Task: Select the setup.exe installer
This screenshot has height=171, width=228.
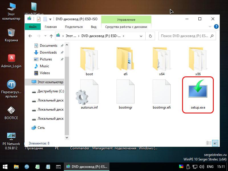Action: [198, 95]
